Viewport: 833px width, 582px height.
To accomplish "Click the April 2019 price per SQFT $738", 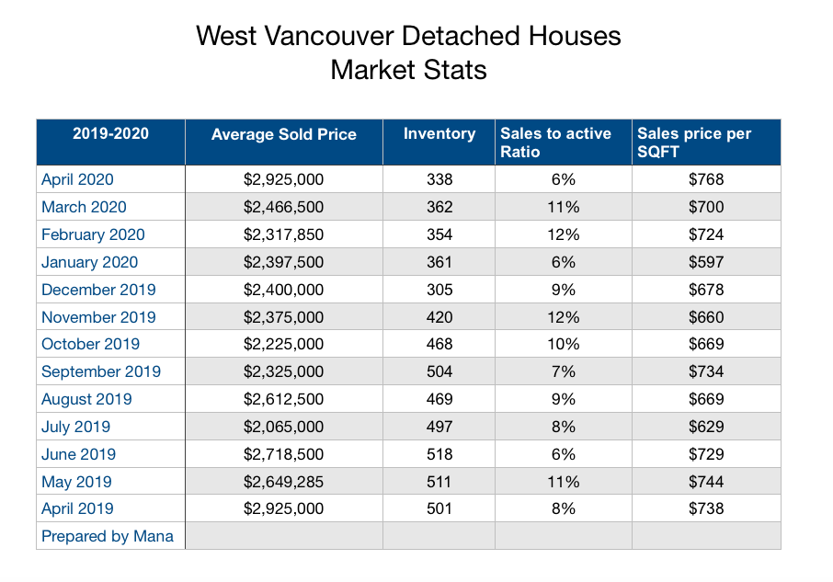I will (x=706, y=508).
